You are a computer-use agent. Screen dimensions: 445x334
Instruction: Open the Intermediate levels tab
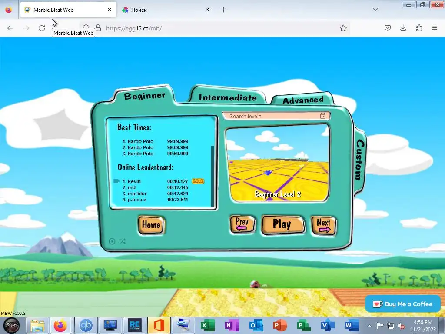(228, 97)
